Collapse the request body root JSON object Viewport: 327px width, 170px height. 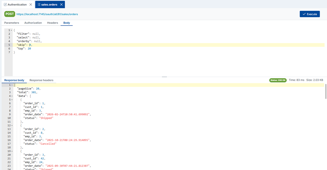12,30
